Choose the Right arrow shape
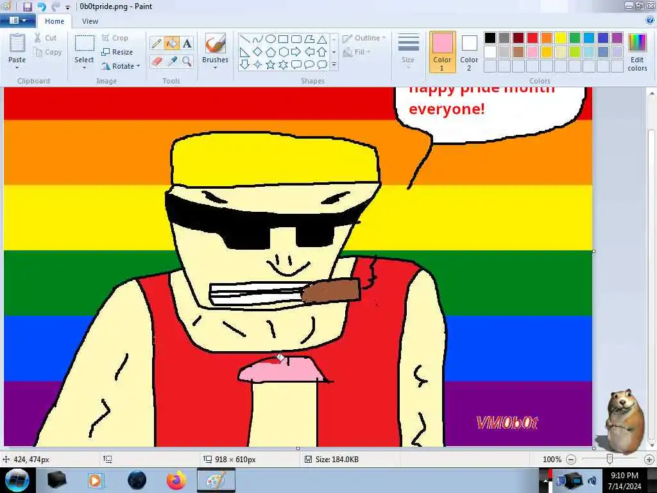Viewport: 657px width, 493px height. pyautogui.click(x=296, y=52)
